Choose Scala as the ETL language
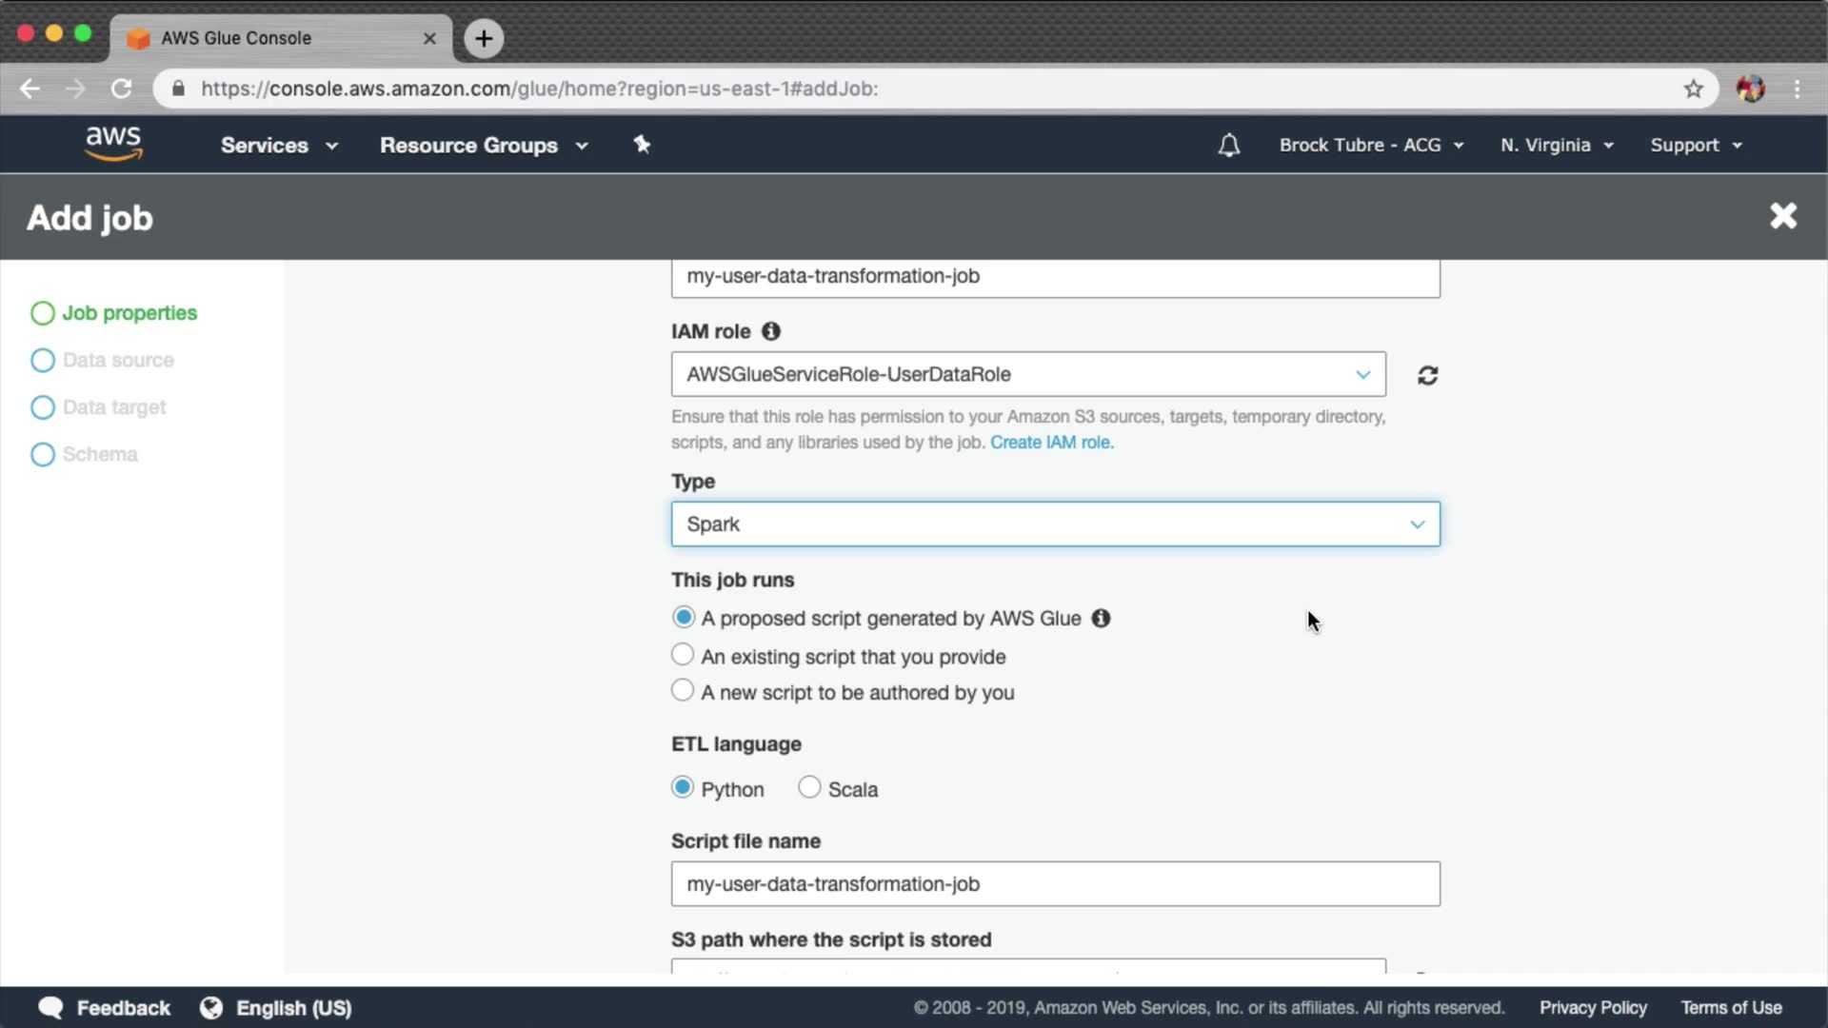 [x=809, y=788]
